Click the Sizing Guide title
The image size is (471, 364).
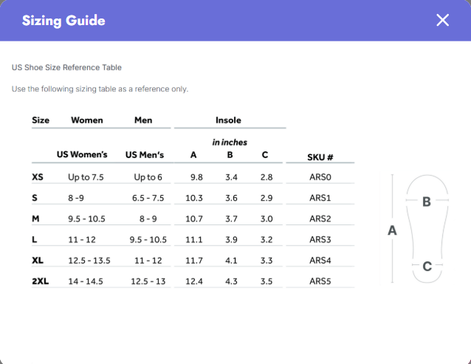coord(63,21)
